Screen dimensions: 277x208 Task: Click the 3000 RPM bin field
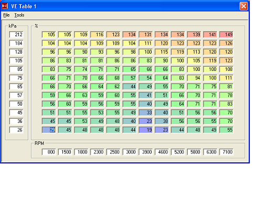coord(130,152)
